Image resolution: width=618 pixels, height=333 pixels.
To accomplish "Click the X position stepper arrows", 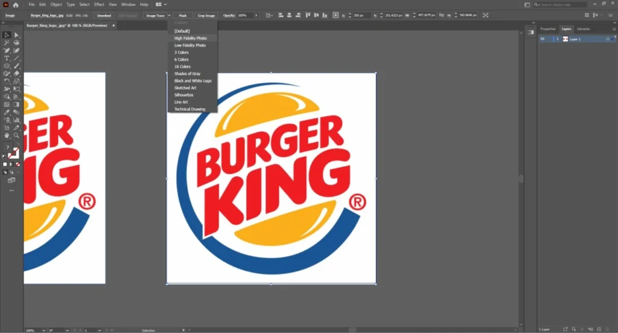I will point(350,15).
